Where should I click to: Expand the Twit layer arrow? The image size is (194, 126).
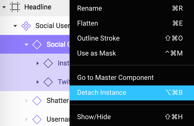[x=38, y=82]
